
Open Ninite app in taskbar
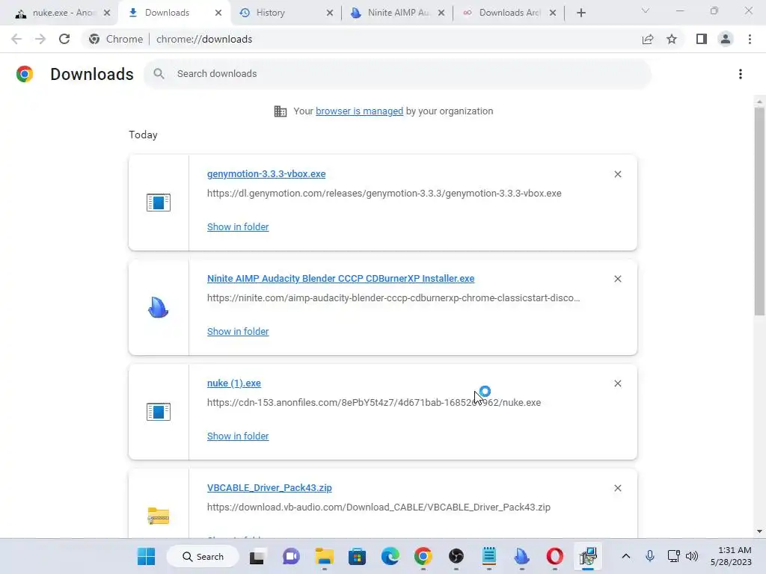click(x=521, y=556)
